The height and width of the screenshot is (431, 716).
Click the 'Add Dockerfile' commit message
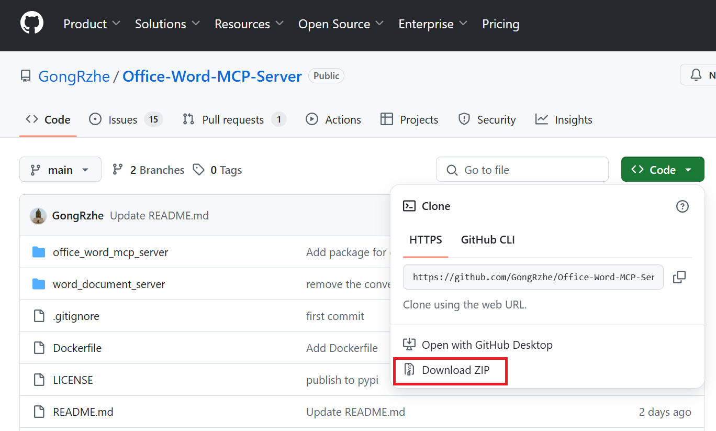click(342, 348)
